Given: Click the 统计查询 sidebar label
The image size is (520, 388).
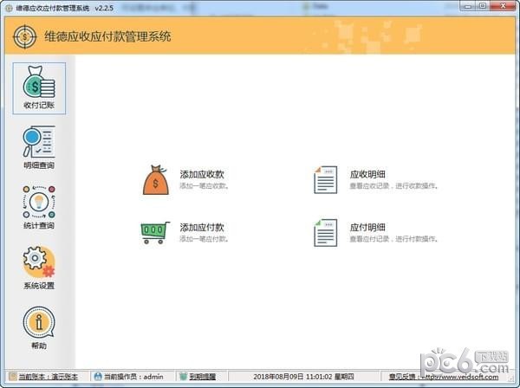Looking at the screenshot, I should coord(39,225).
